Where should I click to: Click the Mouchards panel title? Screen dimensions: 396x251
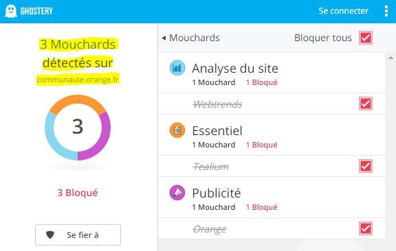(x=195, y=38)
